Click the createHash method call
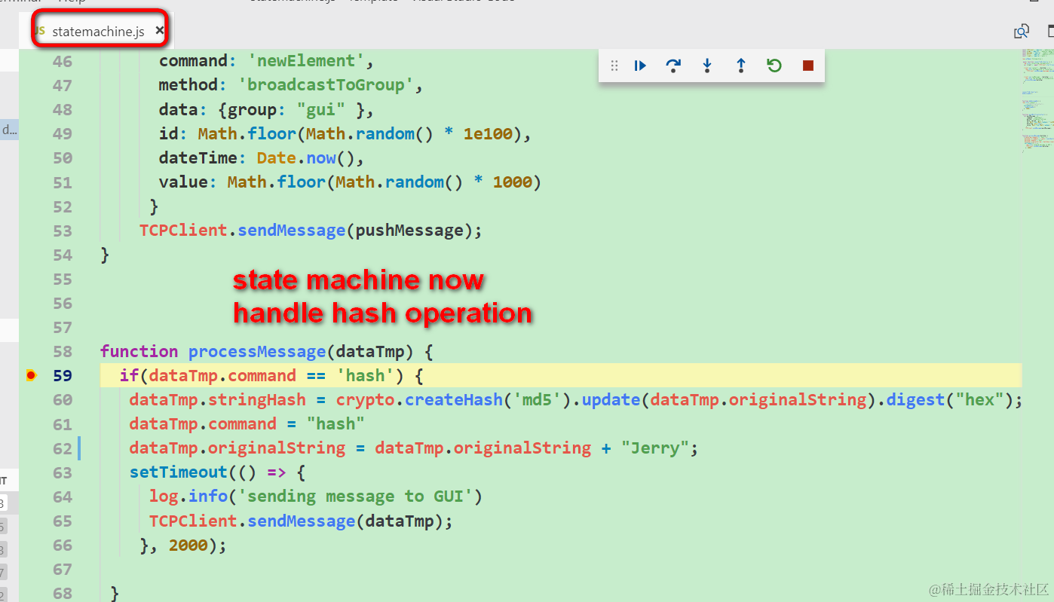This screenshot has height=602, width=1054. coord(454,399)
